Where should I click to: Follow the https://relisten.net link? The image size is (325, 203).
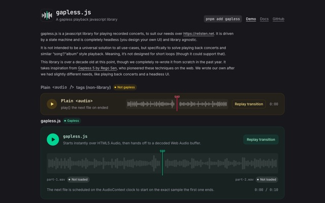point(199,33)
